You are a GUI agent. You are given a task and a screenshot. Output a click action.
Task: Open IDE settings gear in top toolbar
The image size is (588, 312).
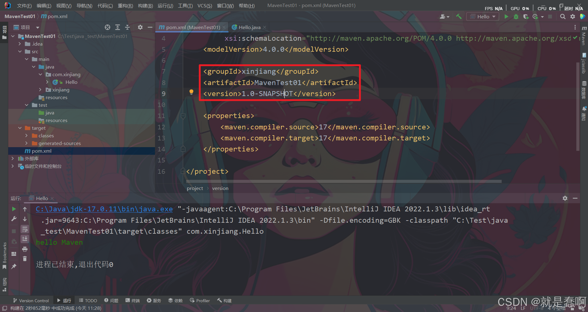tap(573, 17)
